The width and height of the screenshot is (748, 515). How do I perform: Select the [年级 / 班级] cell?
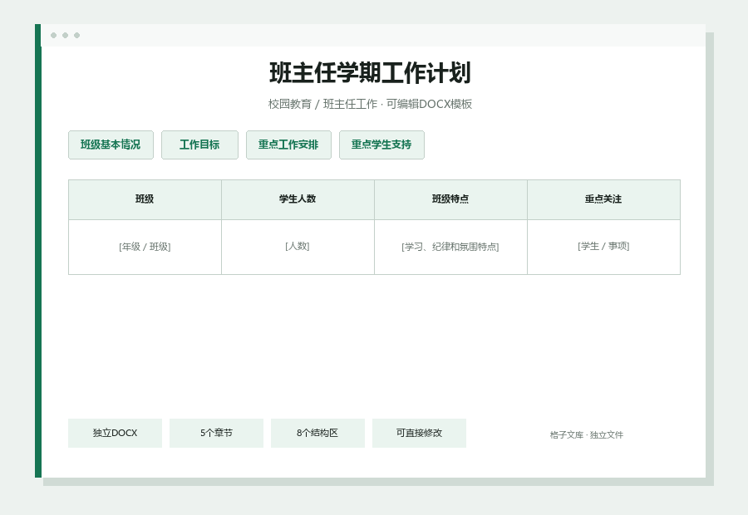145,247
